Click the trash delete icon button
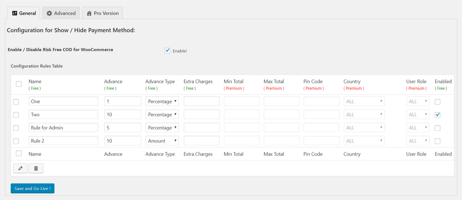This screenshot has height=200, width=462. coord(36,168)
